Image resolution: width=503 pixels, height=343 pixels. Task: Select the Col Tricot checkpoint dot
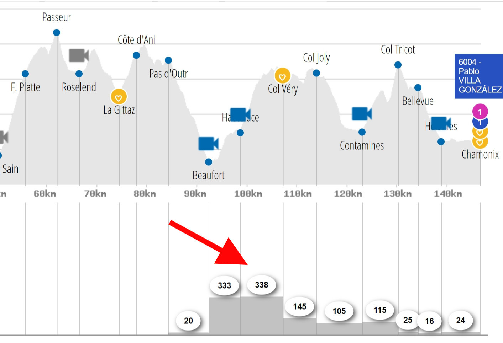click(398, 65)
